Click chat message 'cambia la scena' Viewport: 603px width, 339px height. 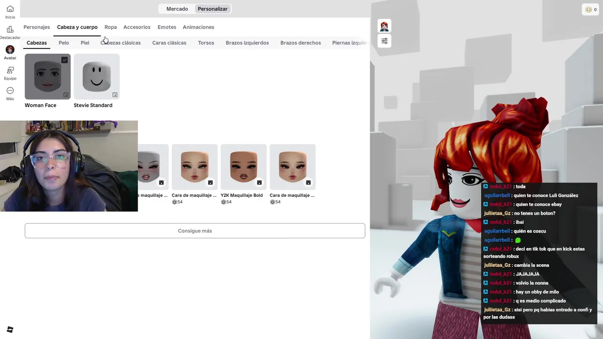pos(531,265)
